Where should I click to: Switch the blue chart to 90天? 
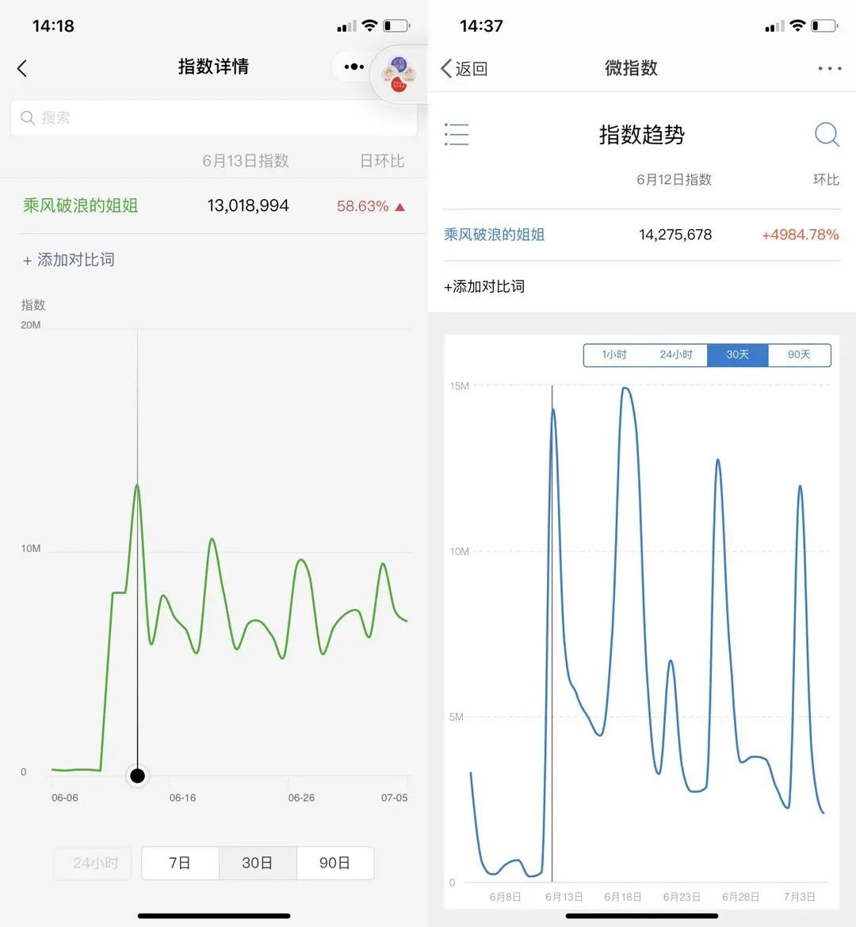pos(799,354)
